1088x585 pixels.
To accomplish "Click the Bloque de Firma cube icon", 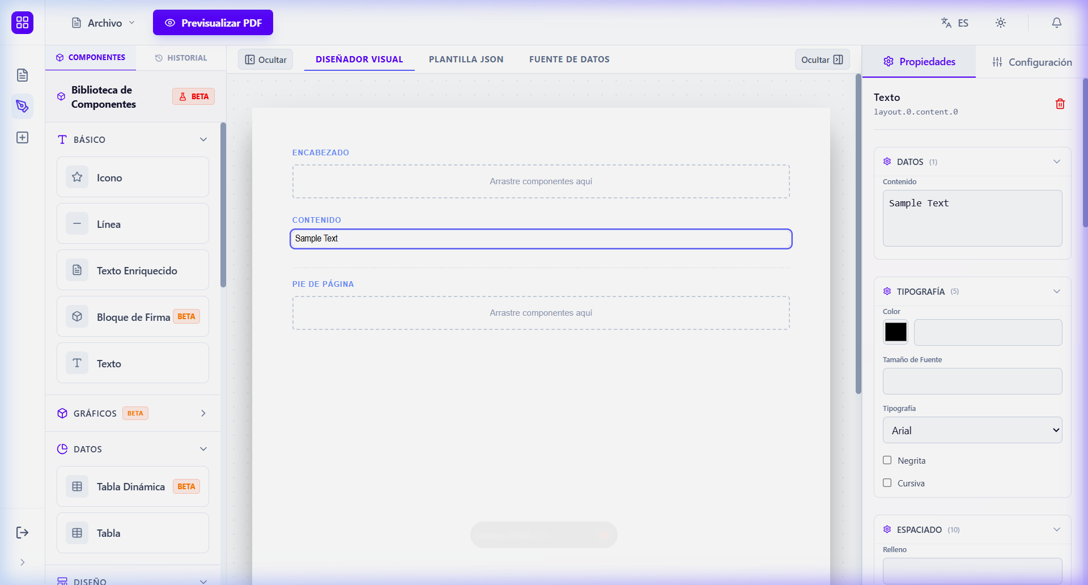I will (x=77, y=317).
